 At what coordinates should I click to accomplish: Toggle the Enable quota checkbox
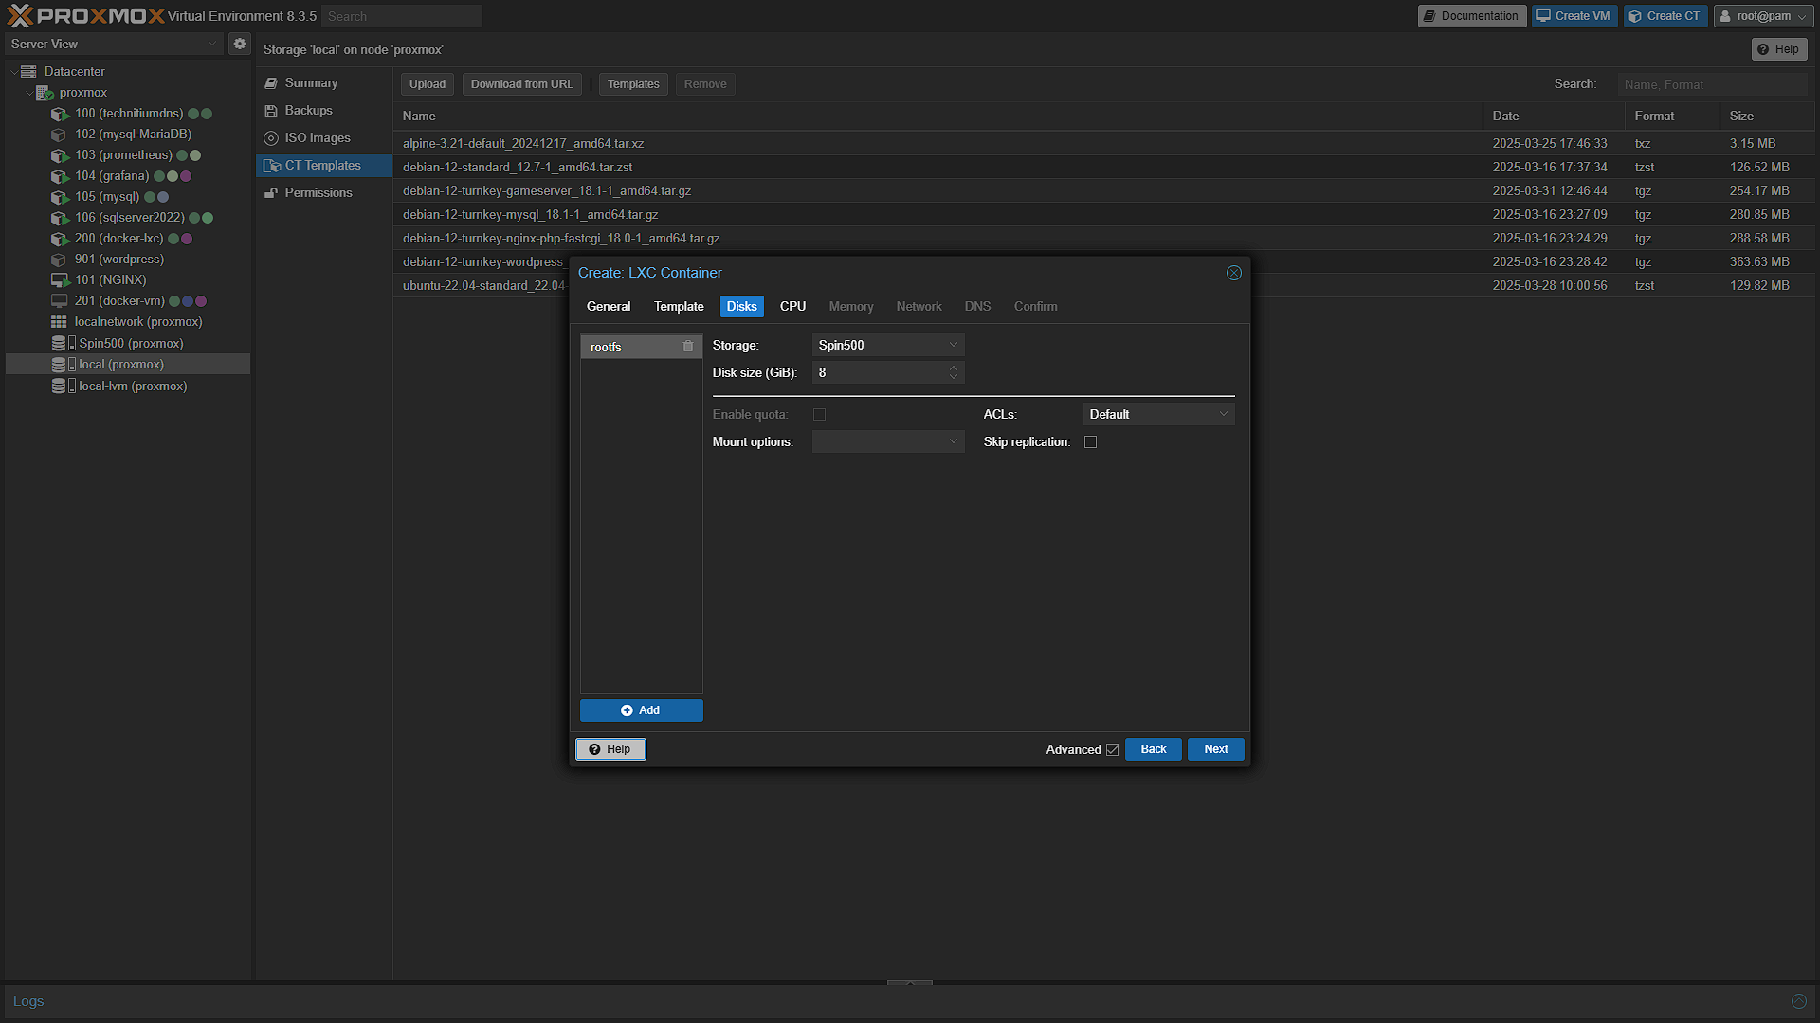[819, 415]
